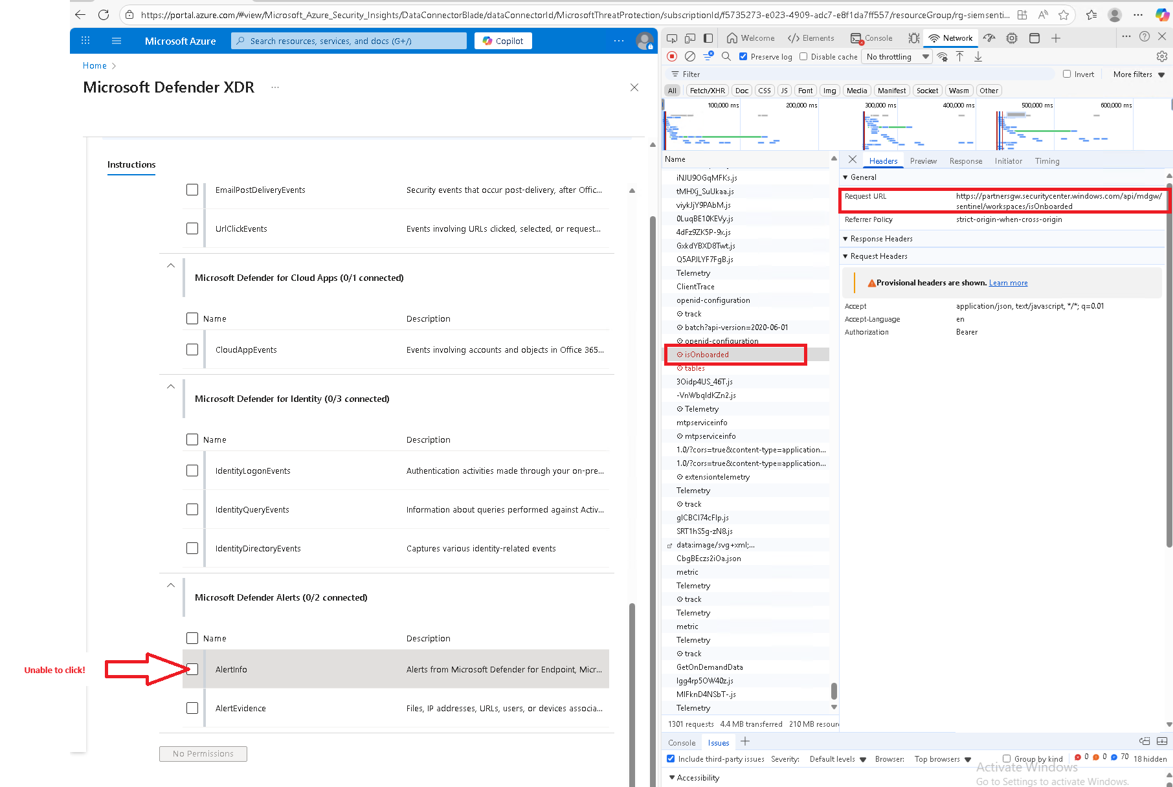This screenshot has height=787, width=1173.
Task: Select the isOnboarded request row
Action: point(746,355)
